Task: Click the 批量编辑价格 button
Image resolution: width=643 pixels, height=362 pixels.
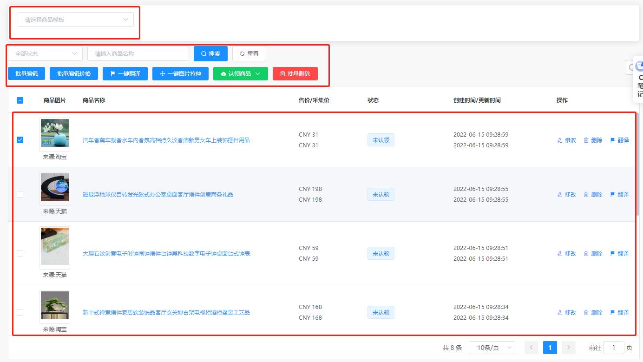Action: pyautogui.click(x=74, y=74)
